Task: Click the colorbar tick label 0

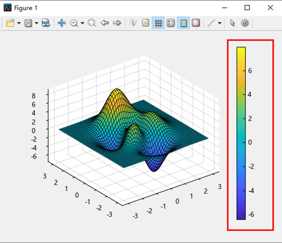Action: click(x=250, y=142)
